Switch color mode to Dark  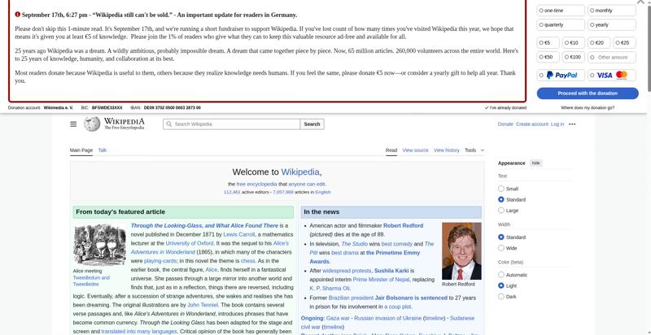pos(501,297)
